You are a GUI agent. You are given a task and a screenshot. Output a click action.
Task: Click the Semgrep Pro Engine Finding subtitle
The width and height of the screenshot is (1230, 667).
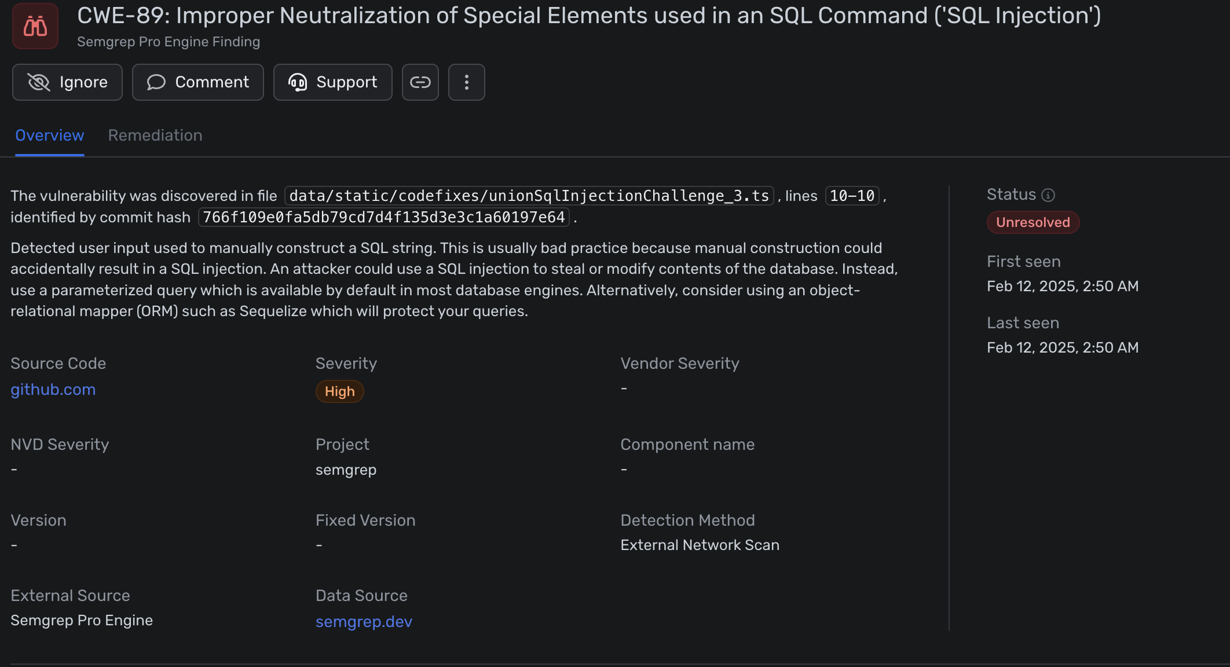pyautogui.click(x=169, y=42)
